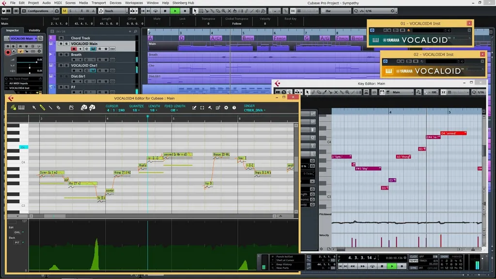Choose the line tool in VOCALOID4 Editor
Screen dimensions: 496x279
pyautogui.click(x=50, y=108)
